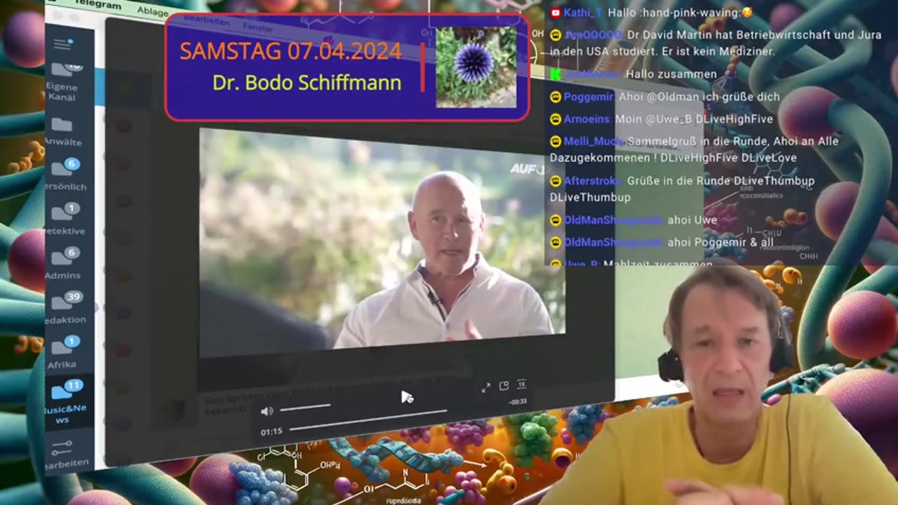Click username Arnoeins in live chat

(587, 119)
